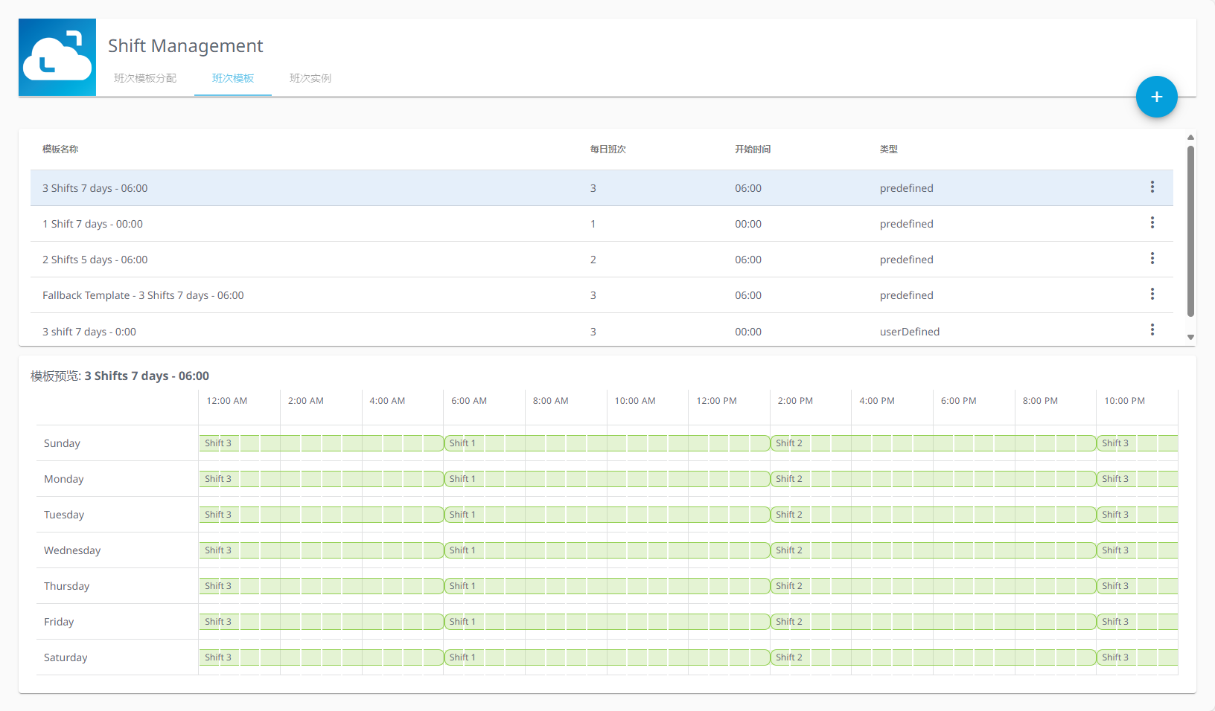Open options menu for 1 Shift 7 days row
The image size is (1215, 711).
click(1152, 223)
